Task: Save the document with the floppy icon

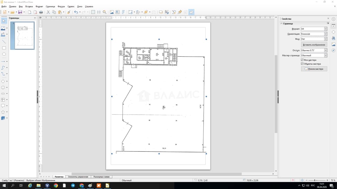Action: pyautogui.click(x=20, y=12)
